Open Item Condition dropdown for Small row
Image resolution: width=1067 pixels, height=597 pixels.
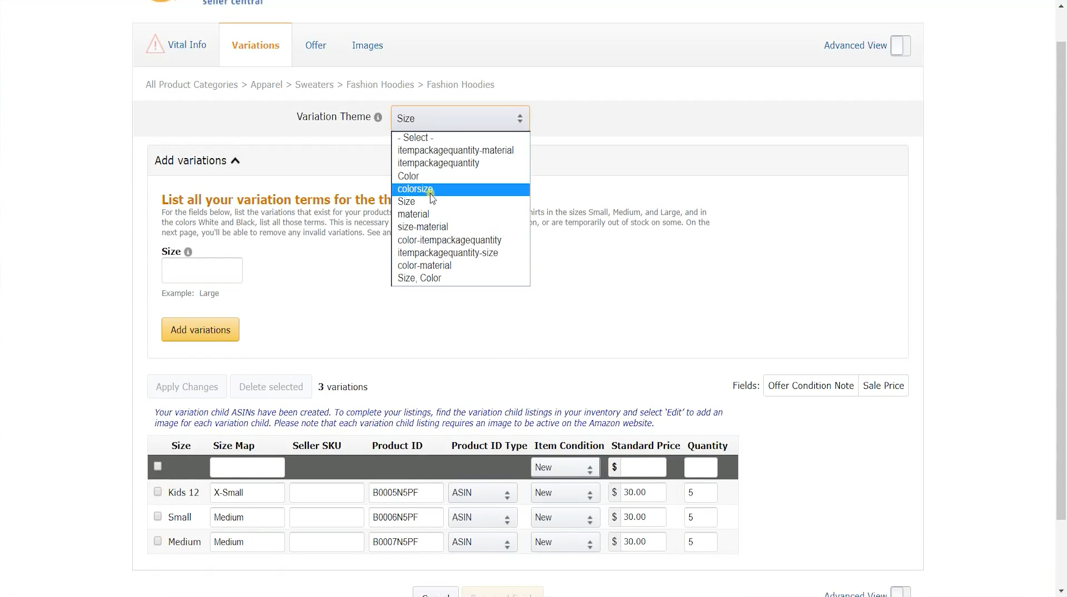click(x=565, y=518)
